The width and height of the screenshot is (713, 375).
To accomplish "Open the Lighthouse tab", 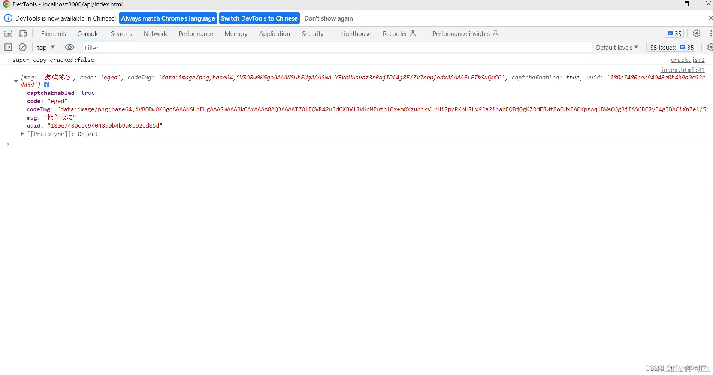I will [356, 33].
